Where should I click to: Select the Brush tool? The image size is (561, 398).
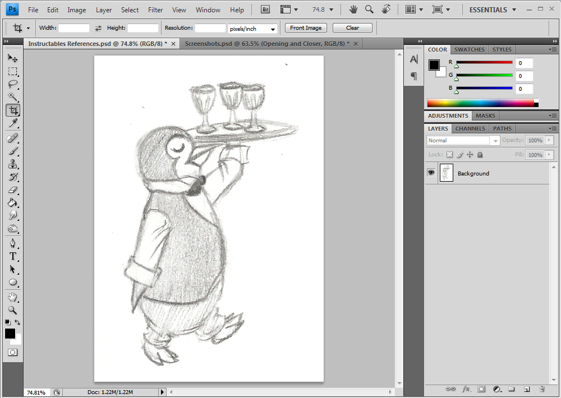(x=13, y=150)
